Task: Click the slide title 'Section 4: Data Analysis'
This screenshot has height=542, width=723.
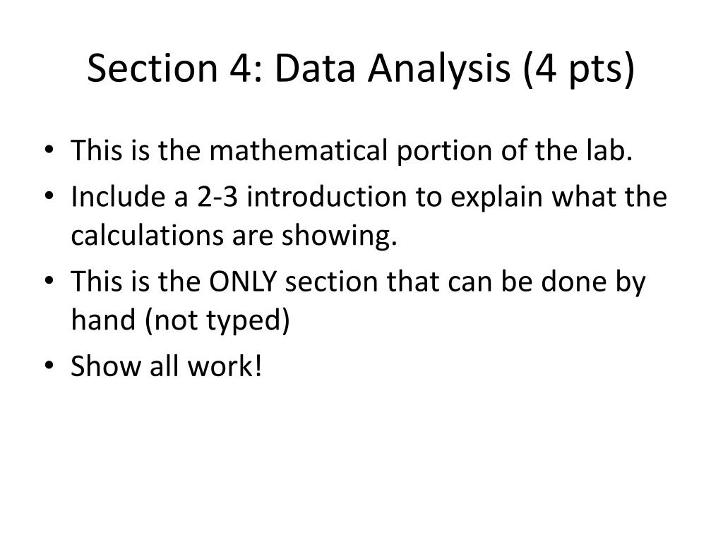Action: (299, 68)
